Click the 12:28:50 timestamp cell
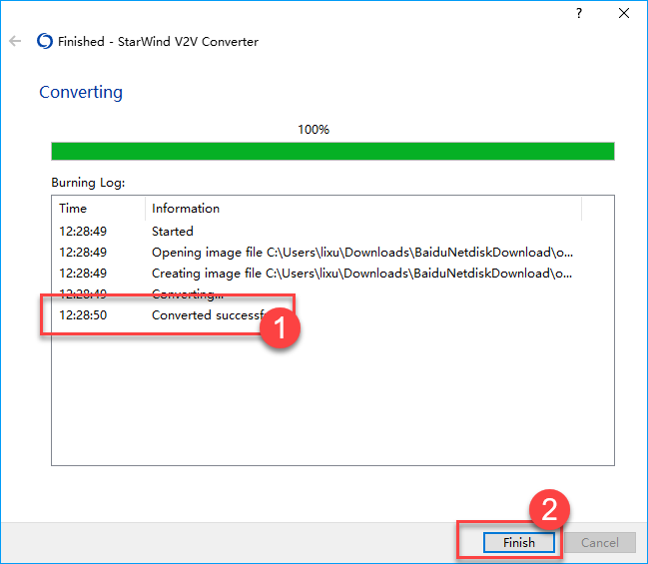This screenshot has height=564, width=648. [x=83, y=315]
